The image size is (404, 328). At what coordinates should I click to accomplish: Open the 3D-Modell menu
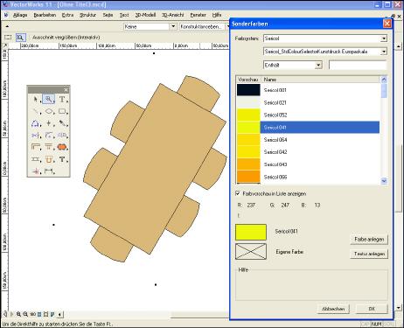coord(145,15)
